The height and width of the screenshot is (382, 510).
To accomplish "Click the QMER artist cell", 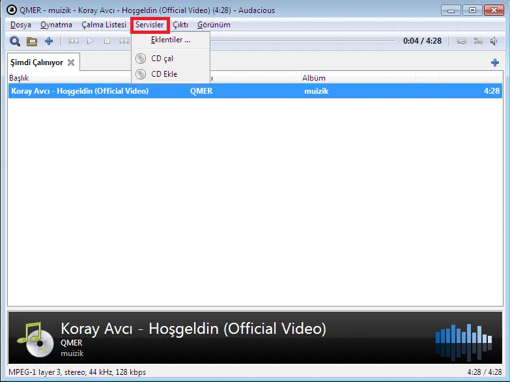I will 201,91.
